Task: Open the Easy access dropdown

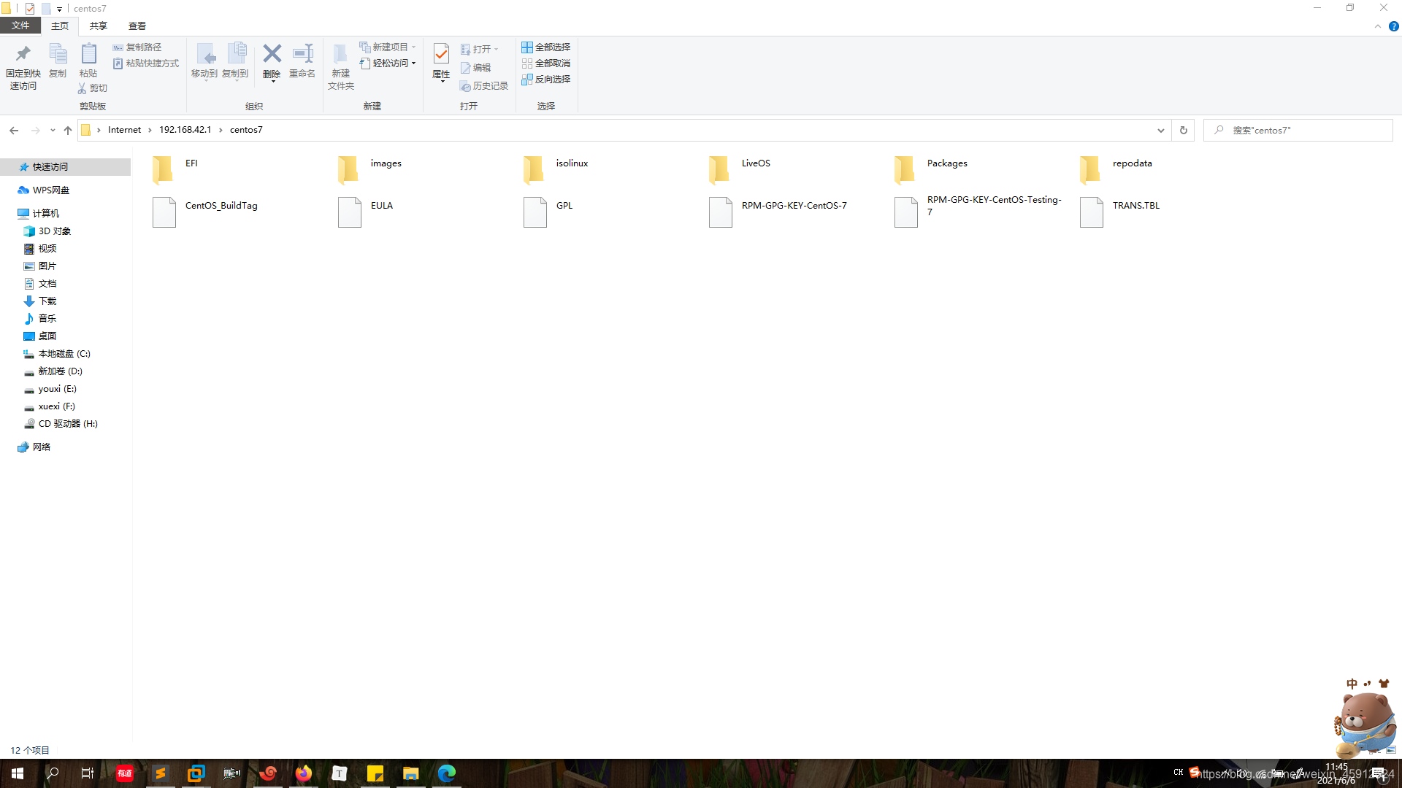Action: click(388, 63)
